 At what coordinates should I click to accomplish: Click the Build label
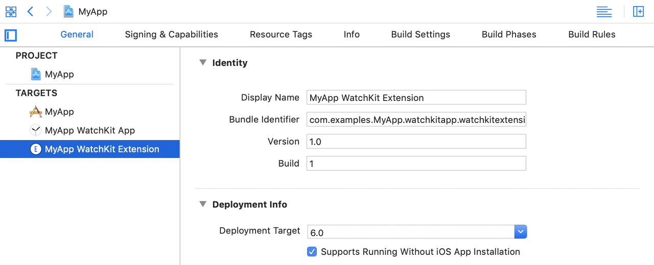point(289,163)
